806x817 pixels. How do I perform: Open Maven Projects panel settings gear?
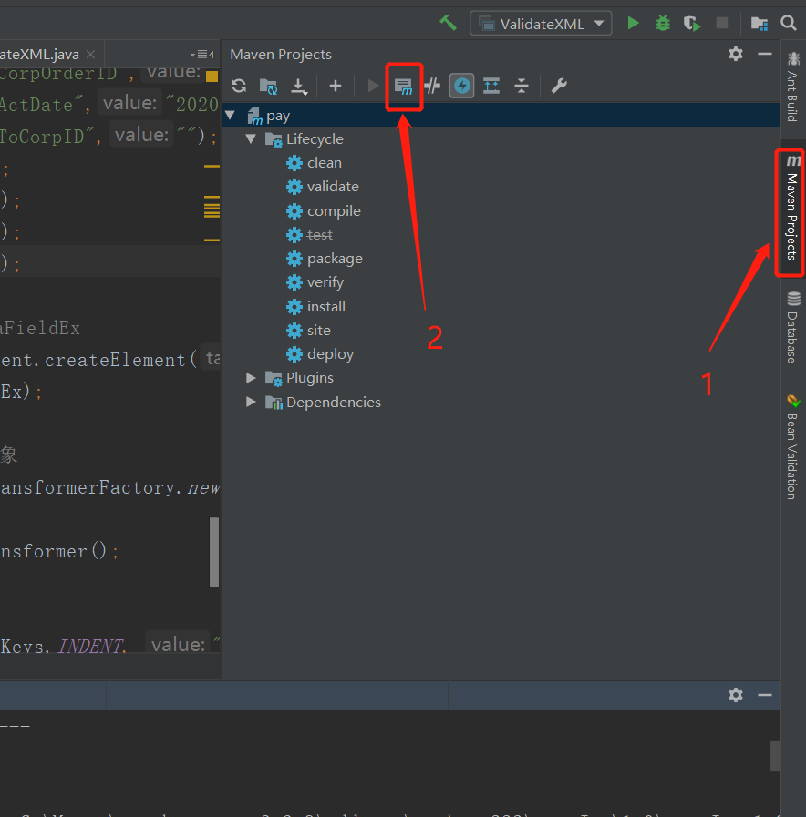tap(736, 54)
